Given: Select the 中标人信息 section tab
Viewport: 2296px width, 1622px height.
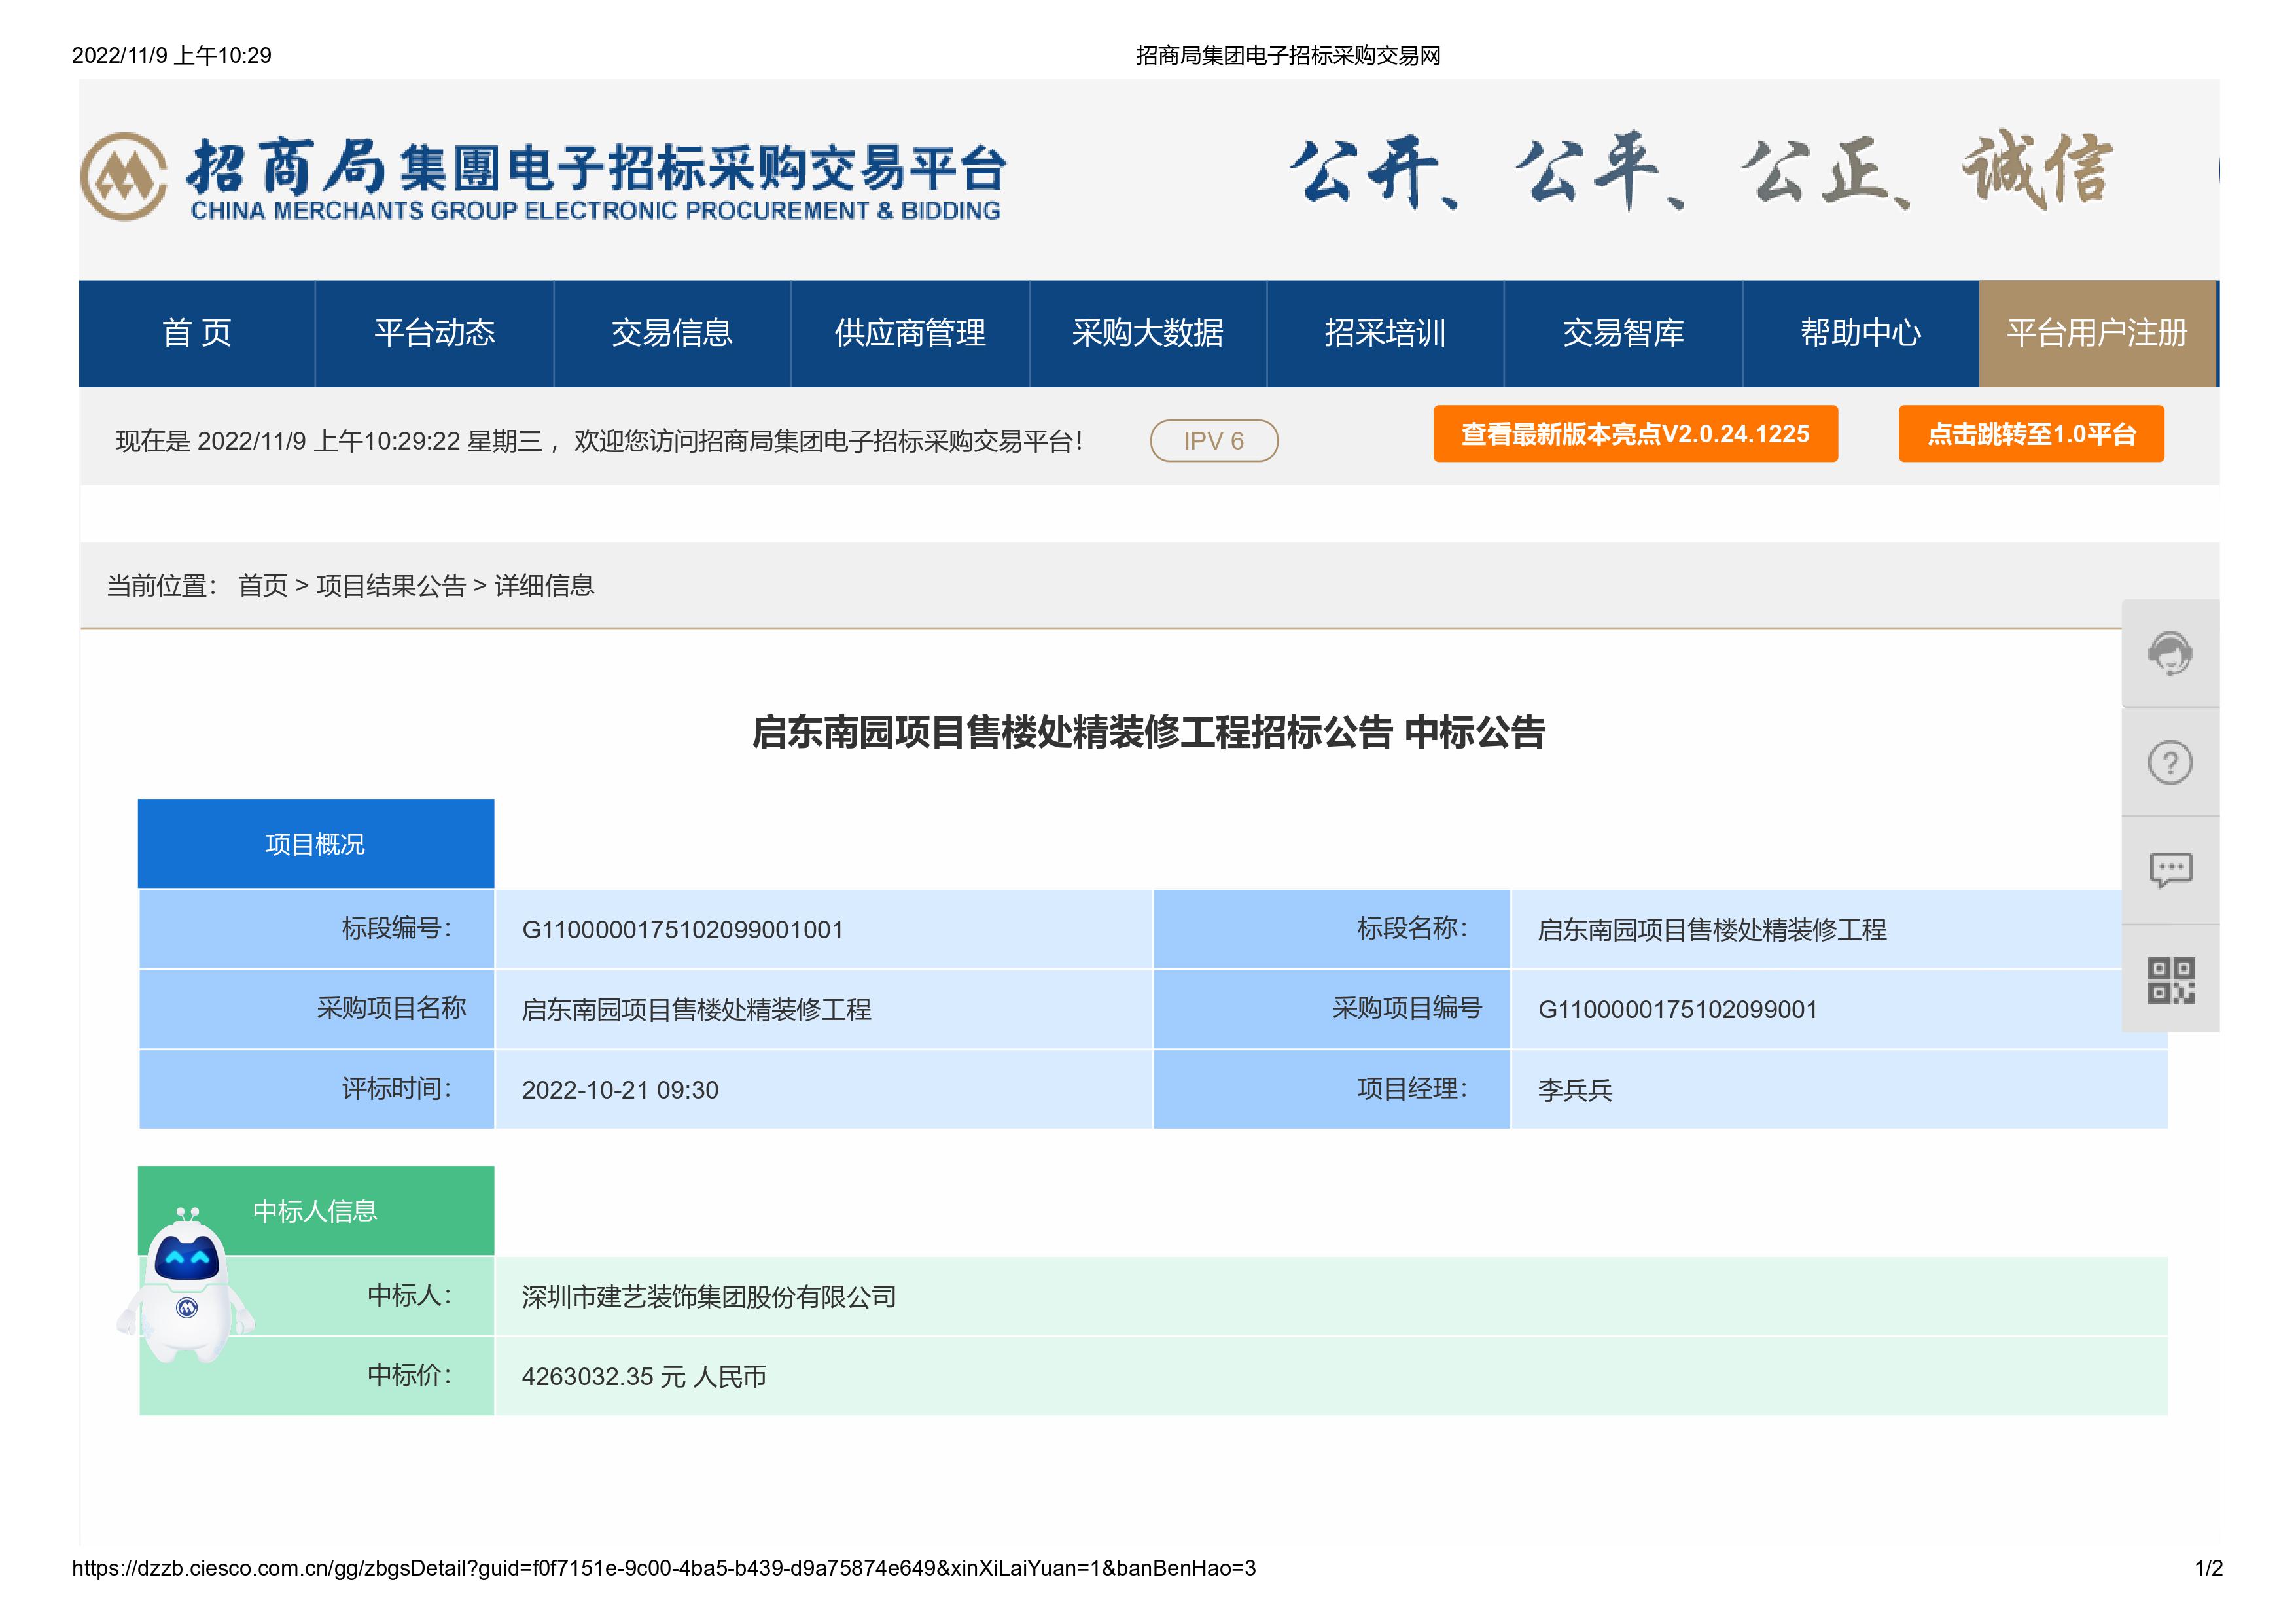Looking at the screenshot, I should (316, 1211).
